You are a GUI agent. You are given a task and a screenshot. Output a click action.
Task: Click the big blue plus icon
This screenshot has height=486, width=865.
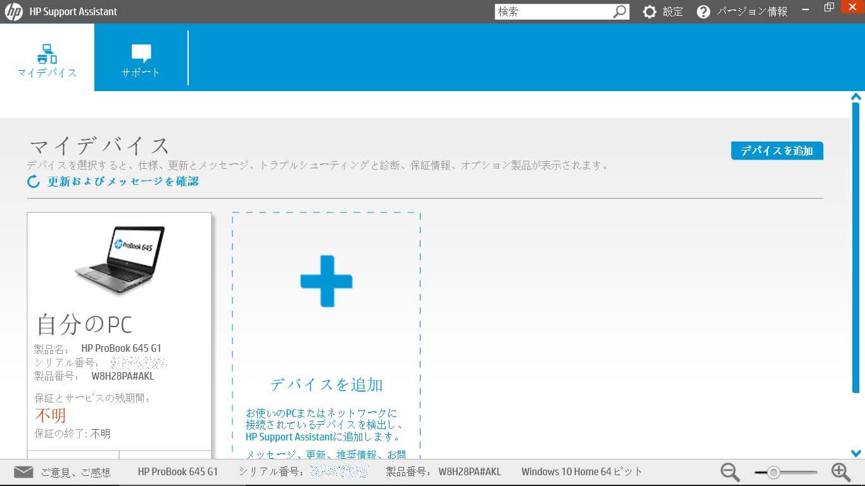click(326, 281)
